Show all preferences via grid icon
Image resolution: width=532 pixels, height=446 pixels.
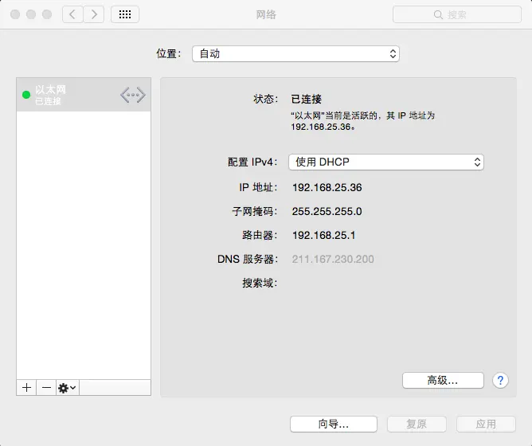click(125, 14)
